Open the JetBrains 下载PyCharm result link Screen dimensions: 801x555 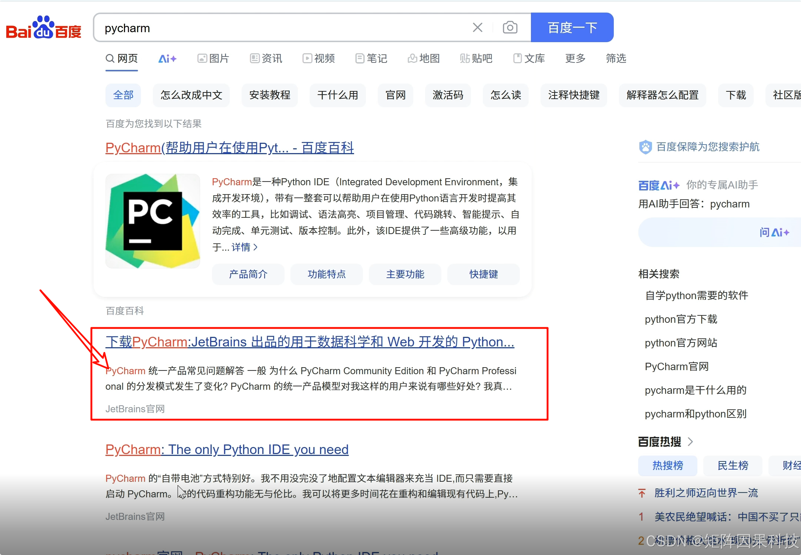(x=309, y=342)
